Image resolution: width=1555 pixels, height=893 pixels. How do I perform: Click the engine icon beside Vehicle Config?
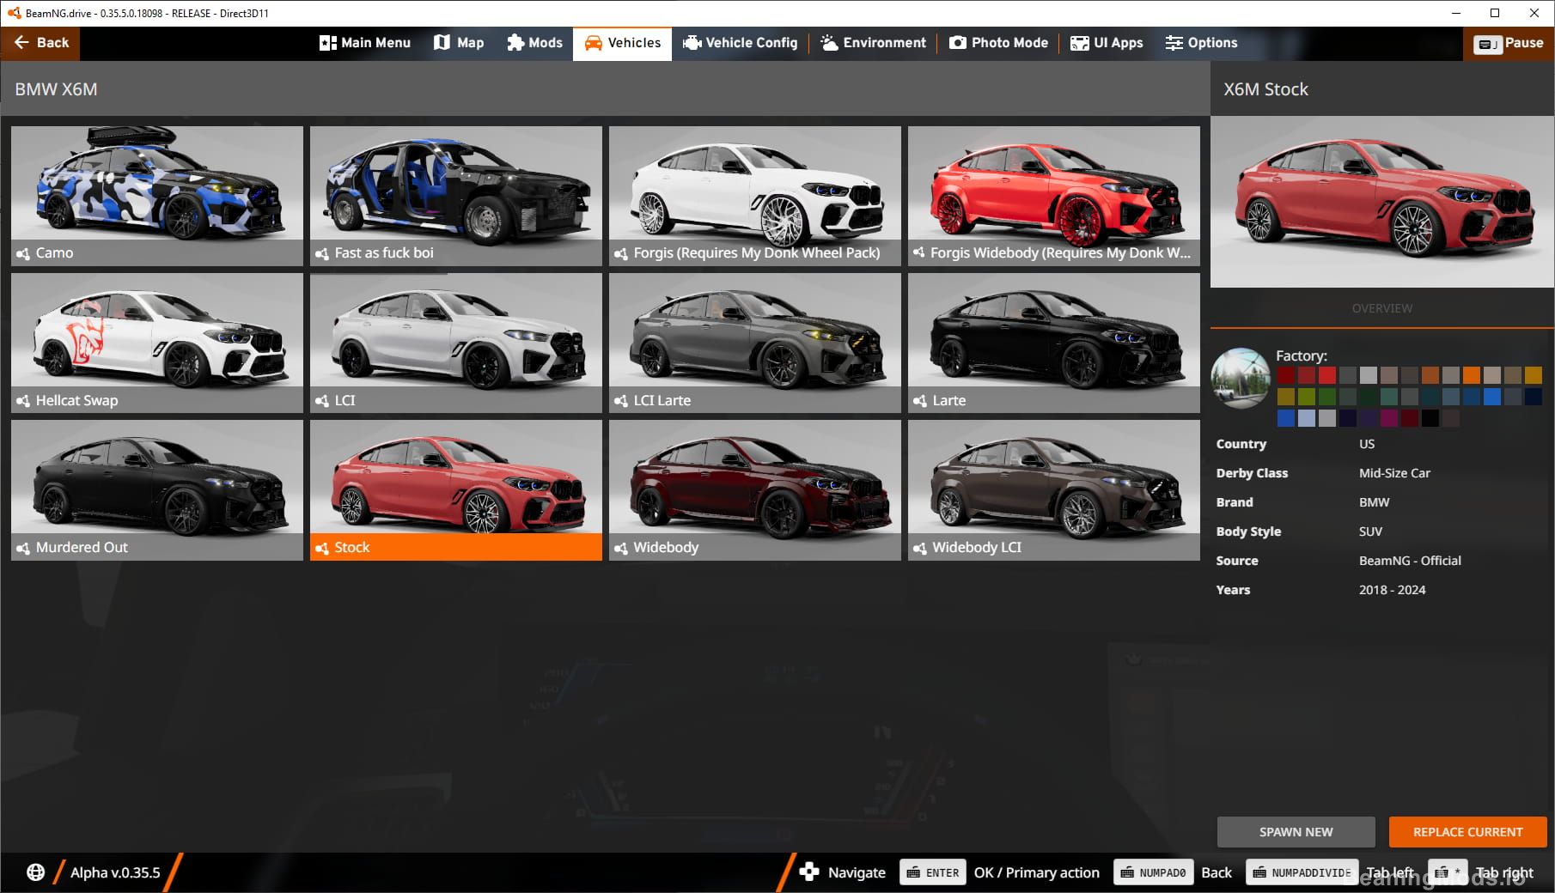[692, 43]
